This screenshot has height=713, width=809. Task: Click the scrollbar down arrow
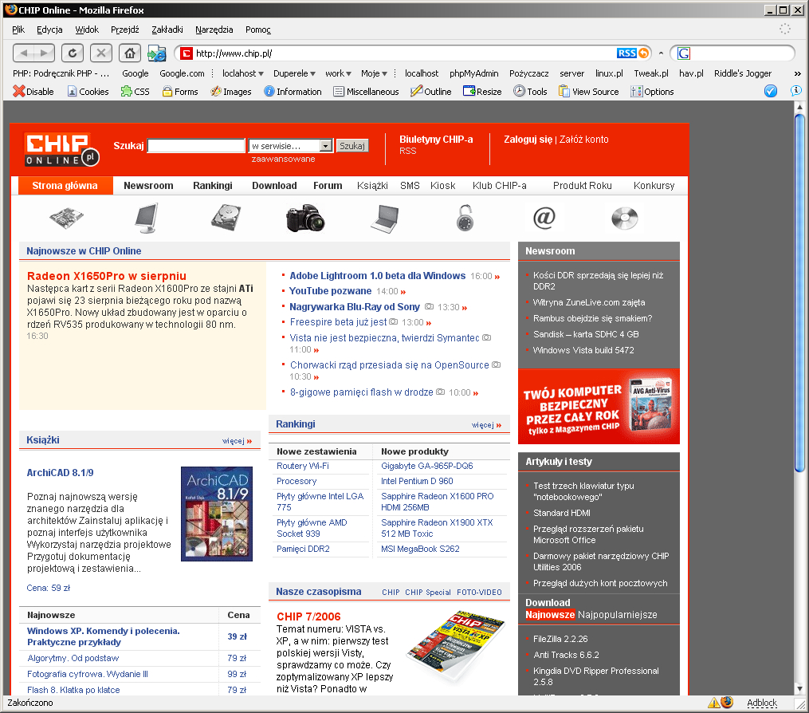click(799, 689)
